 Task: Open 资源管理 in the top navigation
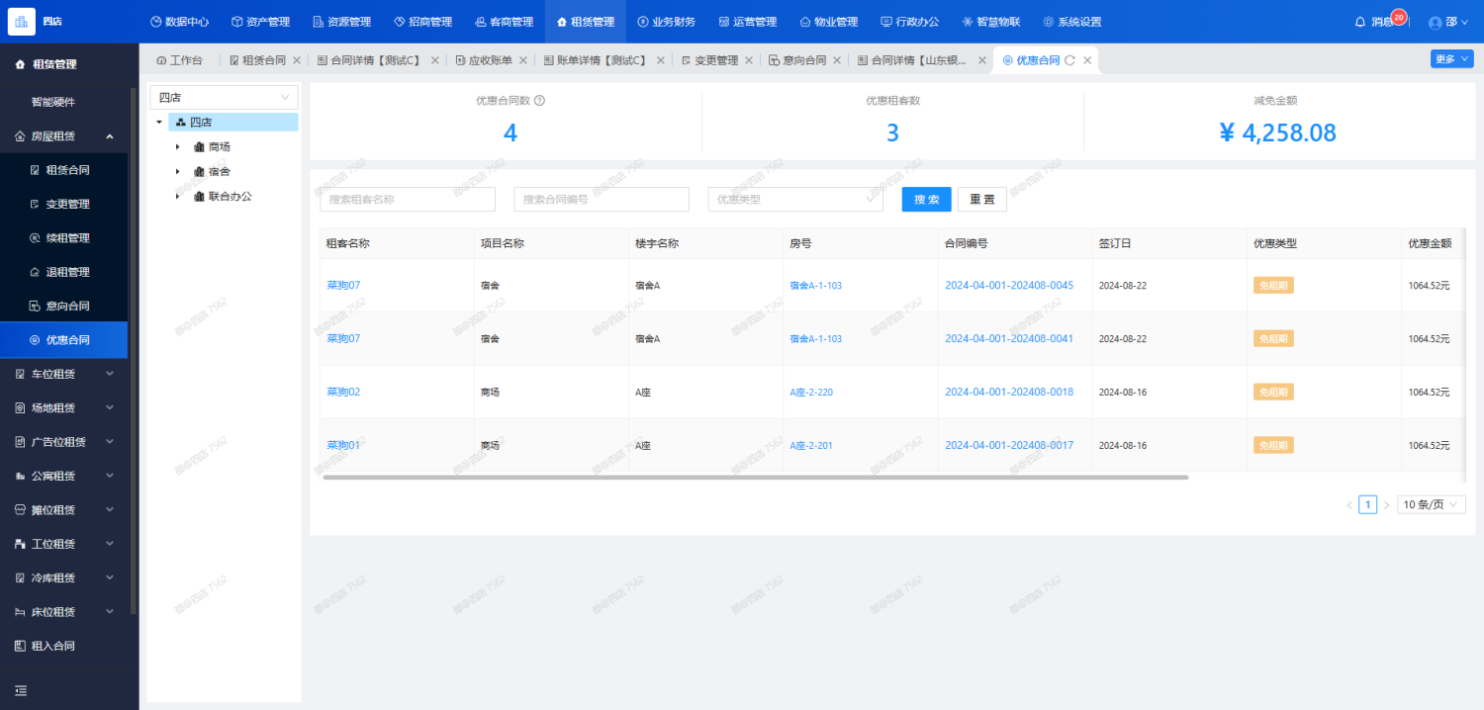pyautogui.click(x=341, y=22)
